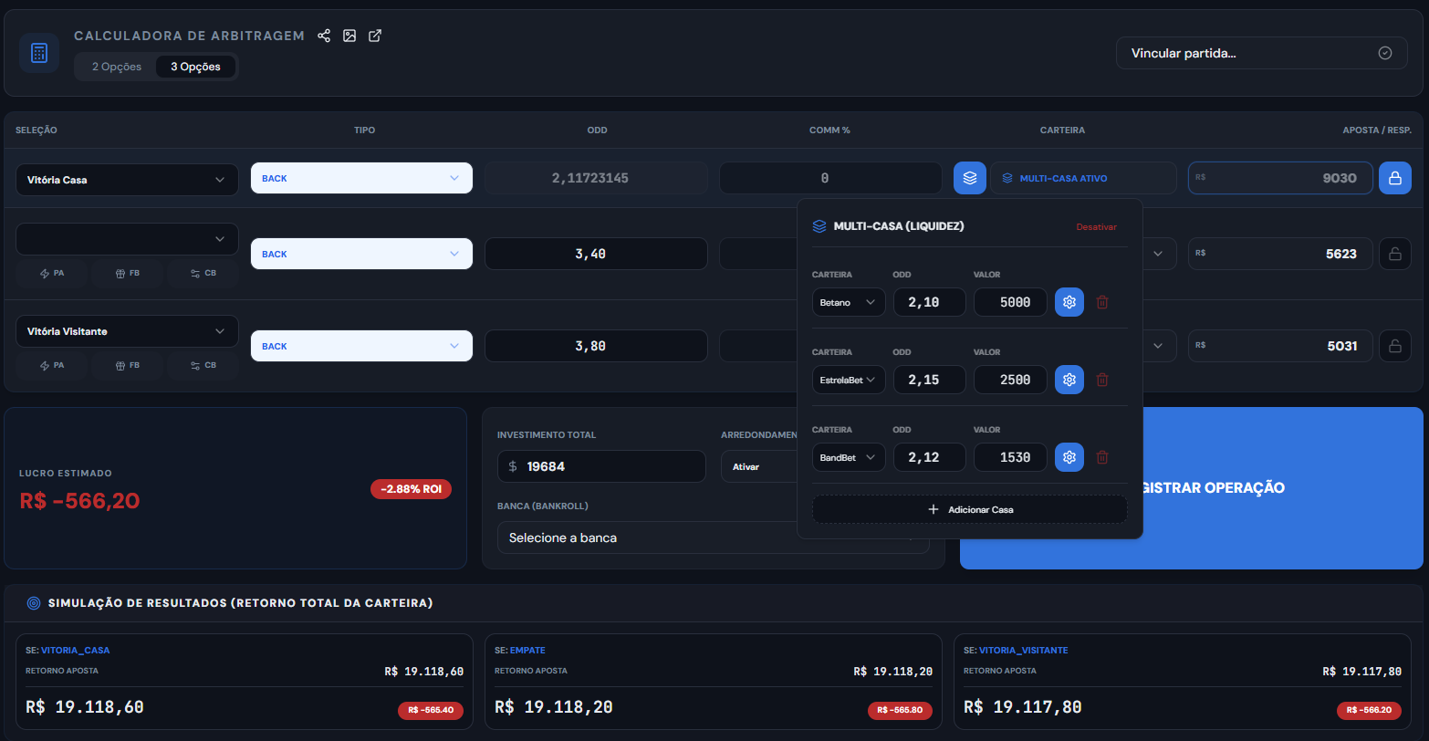The width and height of the screenshot is (1429, 741).
Task: Open the BandBet carteira dropdown
Action: coord(849,457)
